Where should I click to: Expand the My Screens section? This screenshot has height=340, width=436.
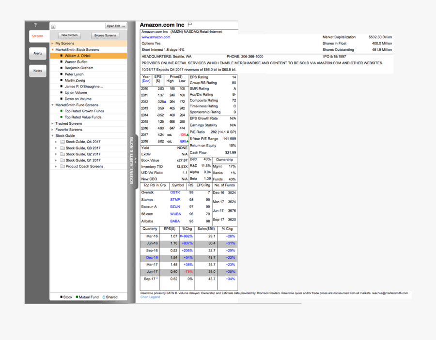pyautogui.click(x=52, y=43)
